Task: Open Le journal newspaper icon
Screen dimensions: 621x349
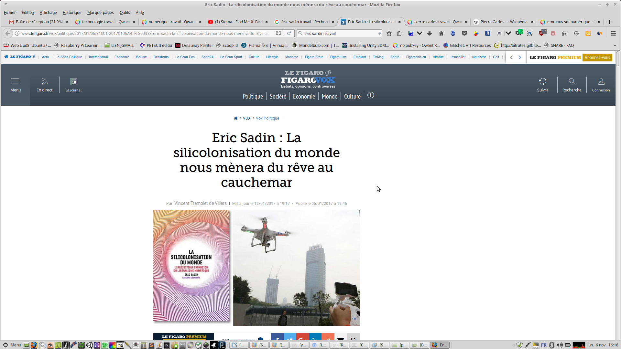Action: pyautogui.click(x=74, y=82)
